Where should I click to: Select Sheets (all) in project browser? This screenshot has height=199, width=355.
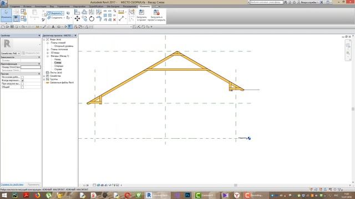coord(55,72)
